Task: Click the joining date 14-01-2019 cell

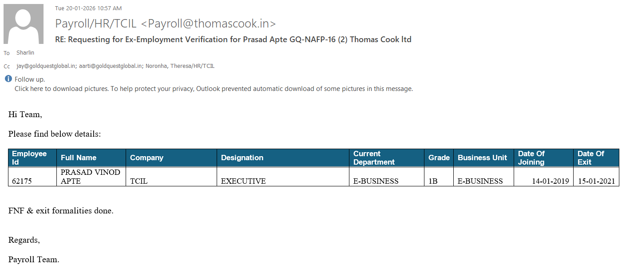Action: (550, 181)
